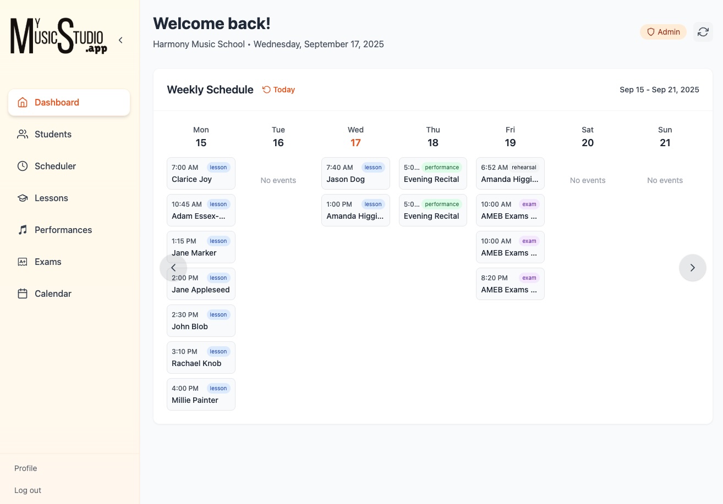Open the Exams section icon

point(23,262)
